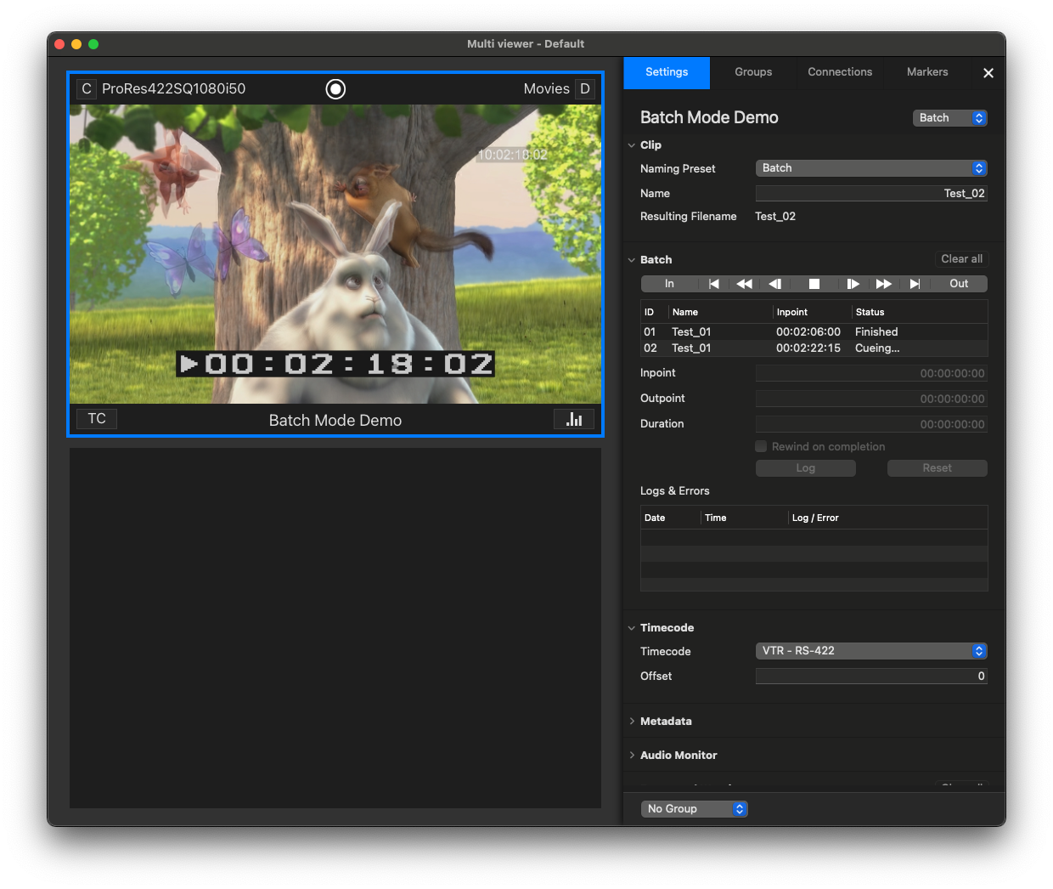The image size is (1053, 889).
Task: Click the record button in viewer header
Action: (x=335, y=88)
